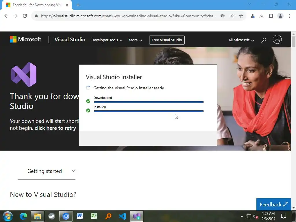Expand Getting started section selector
This screenshot has width=296, height=222.
coord(47,171)
